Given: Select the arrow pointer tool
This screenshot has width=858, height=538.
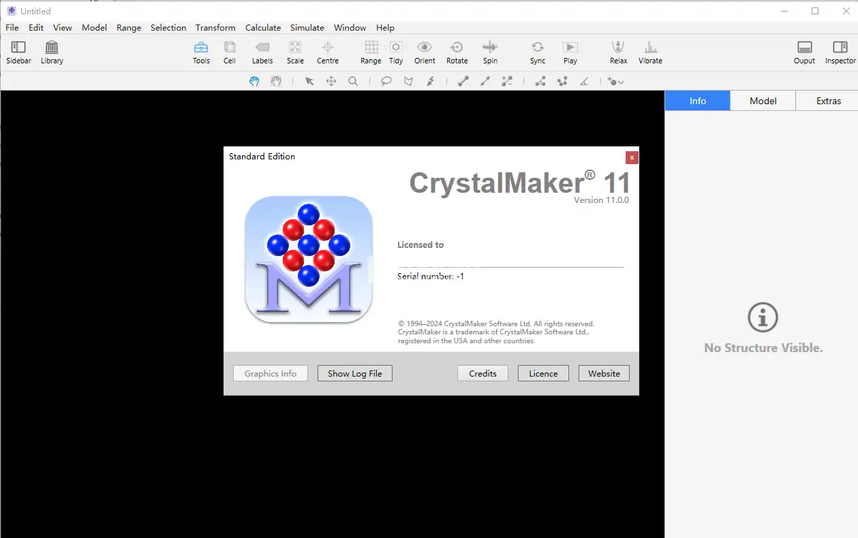Looking at the screenshot, I should [309, 81].
